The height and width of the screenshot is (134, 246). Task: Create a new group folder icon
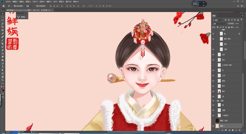click(x=233, y=130)
